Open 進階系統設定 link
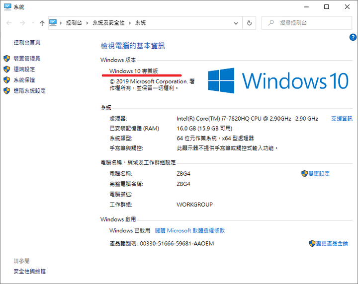Viewport: 358px width, 284px height. tap(30, 91)
